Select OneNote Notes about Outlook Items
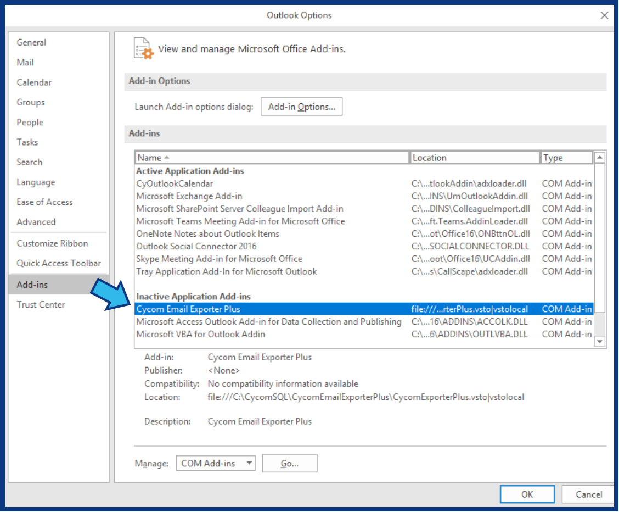The width and height of the screenshot is (619, 512). click(x=364, y=234)
